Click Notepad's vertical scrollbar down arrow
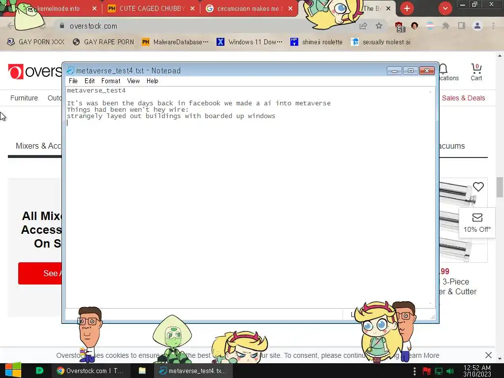This screenshot has height=378, width=504. [430, 303]
